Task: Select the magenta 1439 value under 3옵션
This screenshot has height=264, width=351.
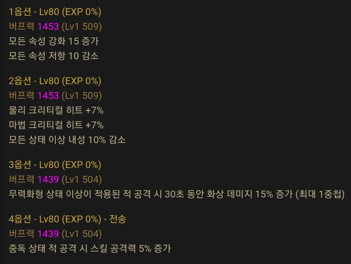Action: click(x=48, y=179)
